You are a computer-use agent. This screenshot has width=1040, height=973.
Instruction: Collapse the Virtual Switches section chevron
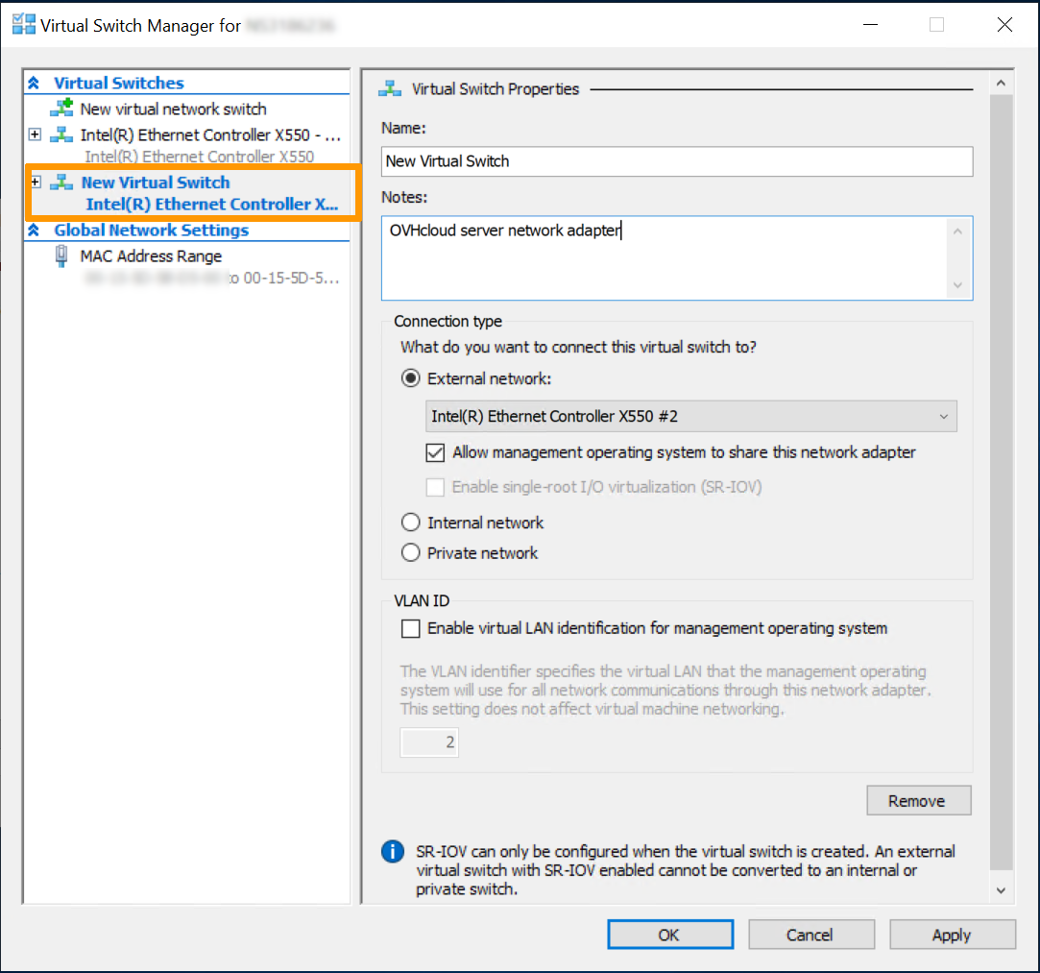(x=35, y=84)
